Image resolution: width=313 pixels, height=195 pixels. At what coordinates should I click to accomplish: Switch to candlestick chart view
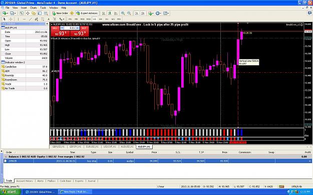click(110, 13)
